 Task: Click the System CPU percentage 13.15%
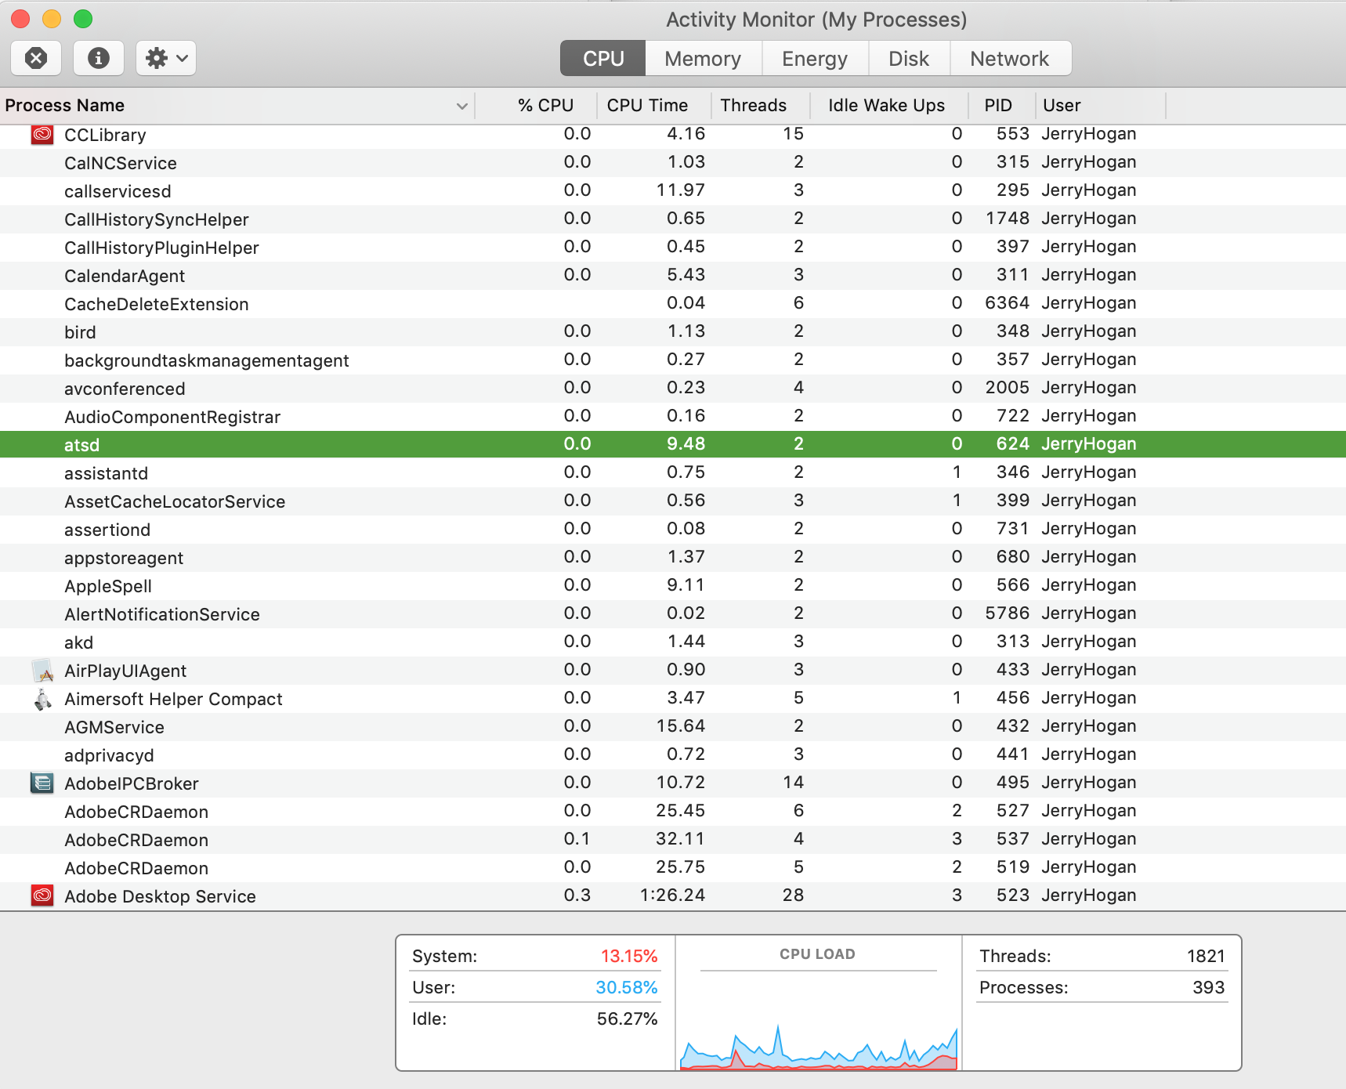[629, 957]
